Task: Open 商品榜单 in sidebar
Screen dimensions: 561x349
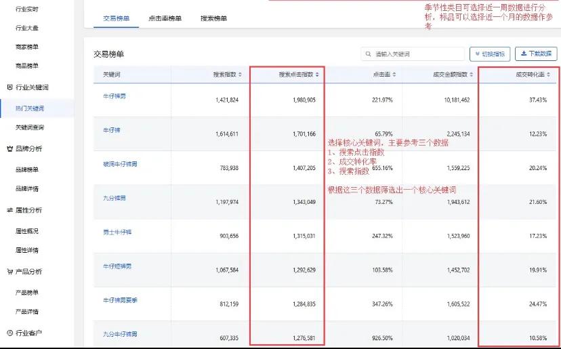Action: point(27,66)
